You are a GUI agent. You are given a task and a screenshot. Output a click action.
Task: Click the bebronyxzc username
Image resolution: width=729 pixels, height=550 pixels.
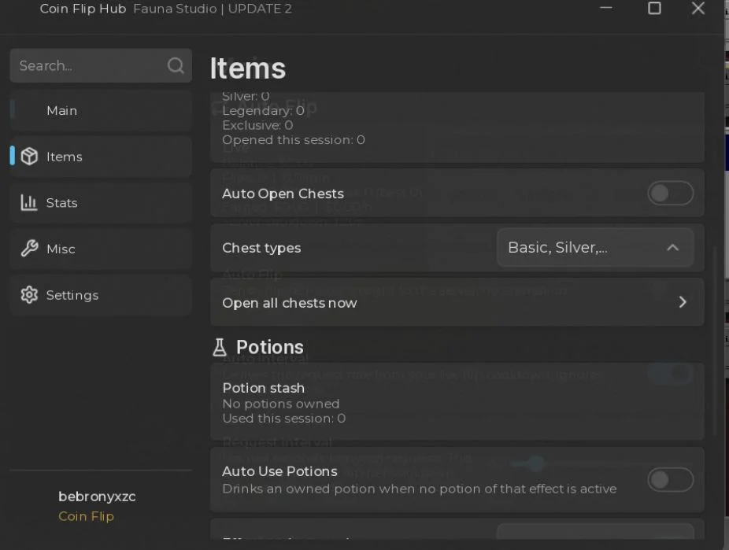point(97,496)
